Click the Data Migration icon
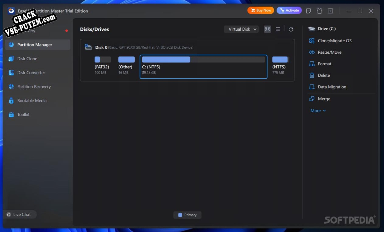 click(312, 87)
